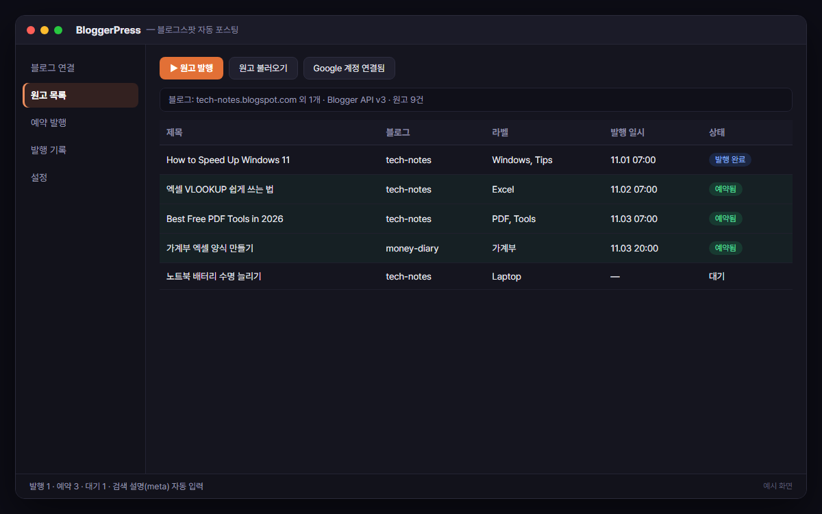The height and width of the screenshot is (514, 822).
Task: Click the Excel label cell
Action: (503, 189)
